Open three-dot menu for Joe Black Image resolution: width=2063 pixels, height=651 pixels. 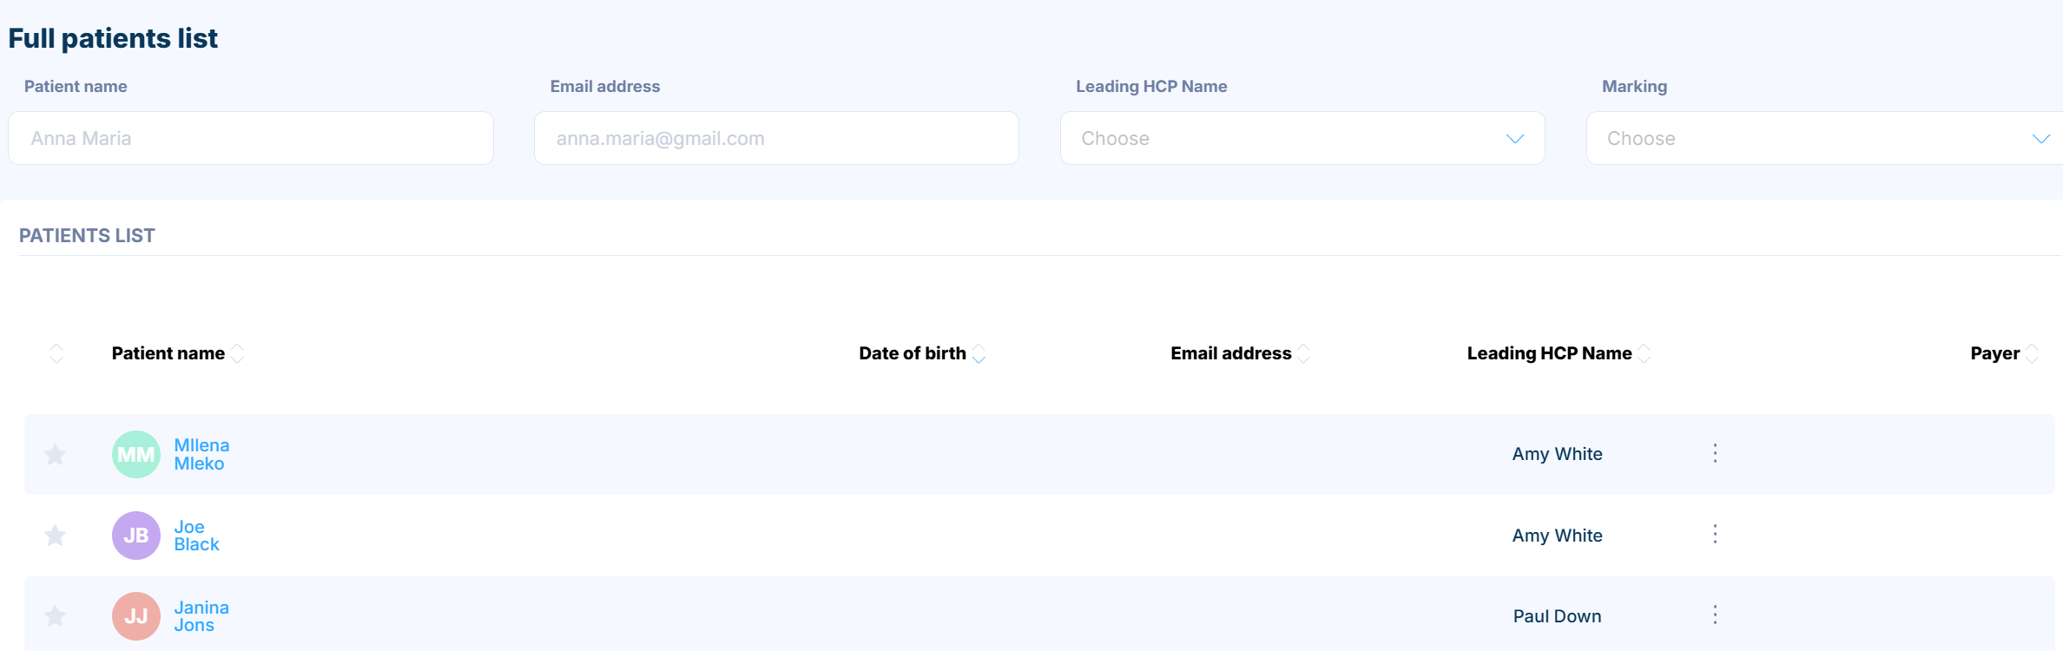(1715, 534)
